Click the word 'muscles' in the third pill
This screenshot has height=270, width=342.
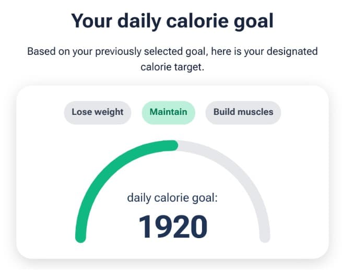click(256, 112)
